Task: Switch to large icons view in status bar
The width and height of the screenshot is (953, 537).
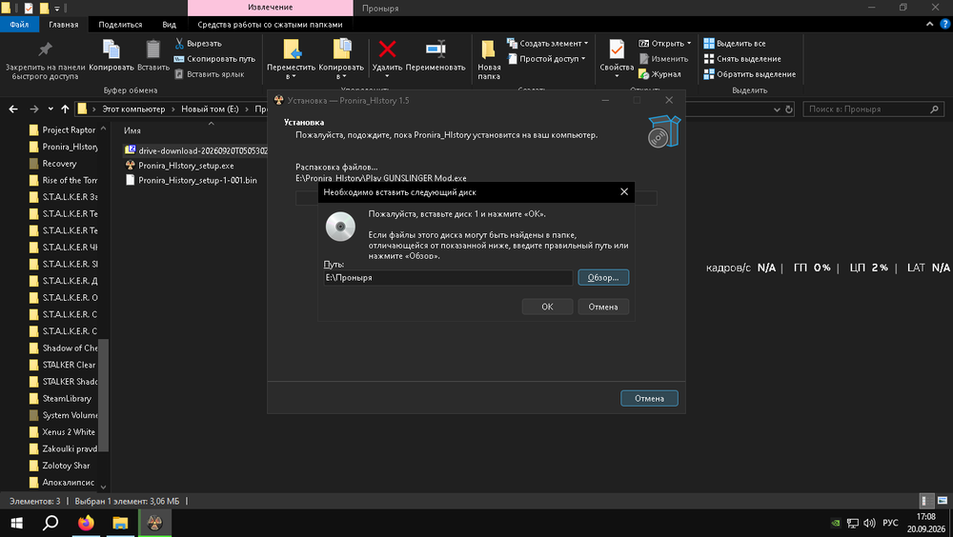Action: (943, 501)
